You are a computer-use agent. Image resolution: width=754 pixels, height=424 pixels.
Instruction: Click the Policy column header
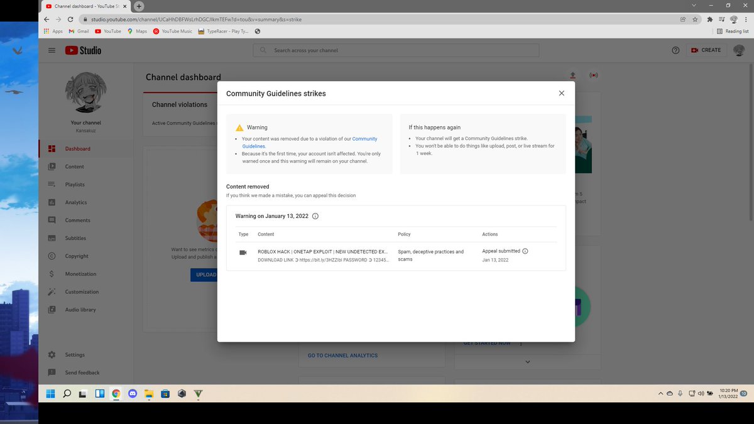(x=405, y=234)
